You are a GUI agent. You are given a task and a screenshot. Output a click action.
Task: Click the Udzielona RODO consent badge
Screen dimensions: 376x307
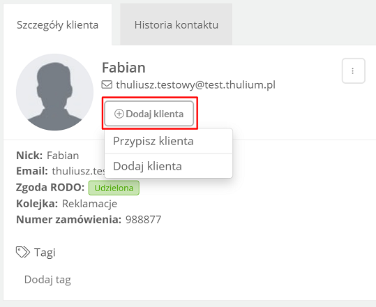114,188
